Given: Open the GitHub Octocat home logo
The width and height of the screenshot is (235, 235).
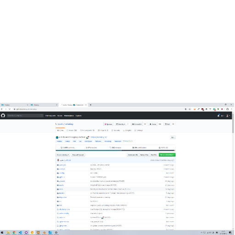Looking at the screenshot, I should tap(3, 116).
